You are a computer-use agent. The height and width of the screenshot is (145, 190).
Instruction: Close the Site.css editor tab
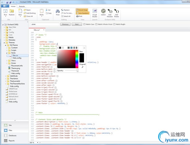(x=44, y=30)
